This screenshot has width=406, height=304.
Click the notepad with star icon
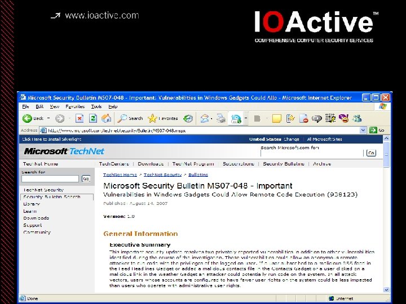[x=290, y=118]
